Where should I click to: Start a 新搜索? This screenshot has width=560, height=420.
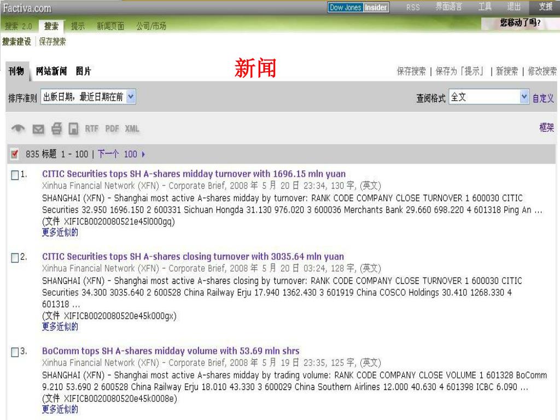point(507,72)
